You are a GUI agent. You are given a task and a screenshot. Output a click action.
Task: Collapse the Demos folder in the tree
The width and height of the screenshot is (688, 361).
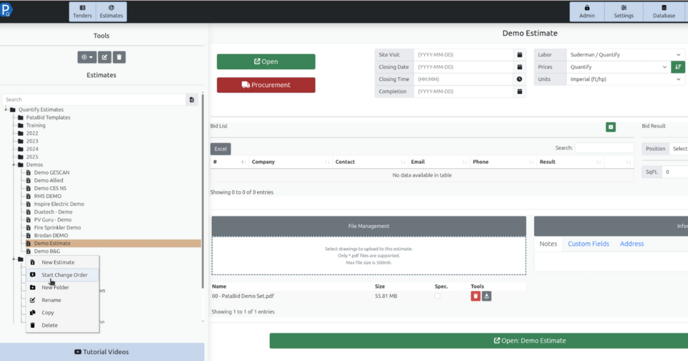pyautogui.click(x=14, y=164)
